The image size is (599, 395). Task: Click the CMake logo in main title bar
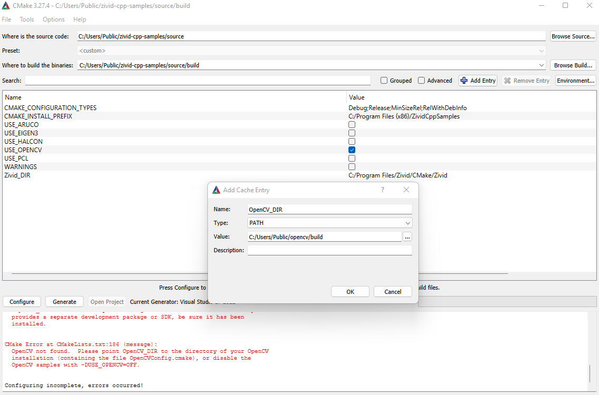tap(6, 6)
